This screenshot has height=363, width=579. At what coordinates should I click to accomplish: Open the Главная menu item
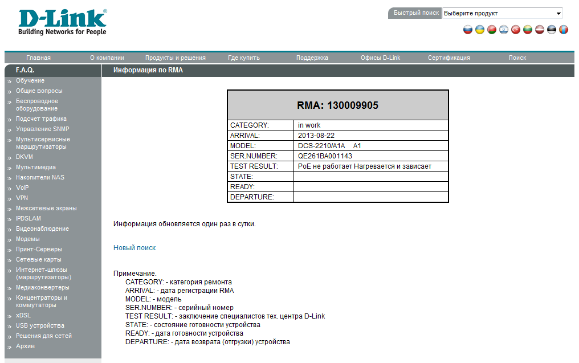38,58
